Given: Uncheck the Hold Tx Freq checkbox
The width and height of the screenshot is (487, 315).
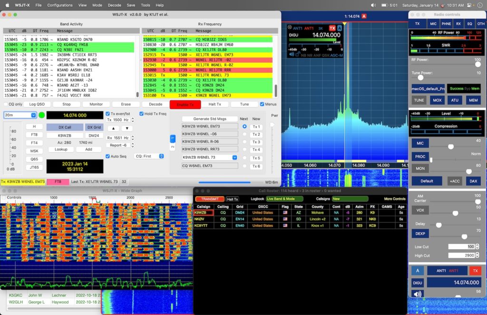Looking at the screenshot, I should coord(141,114).
